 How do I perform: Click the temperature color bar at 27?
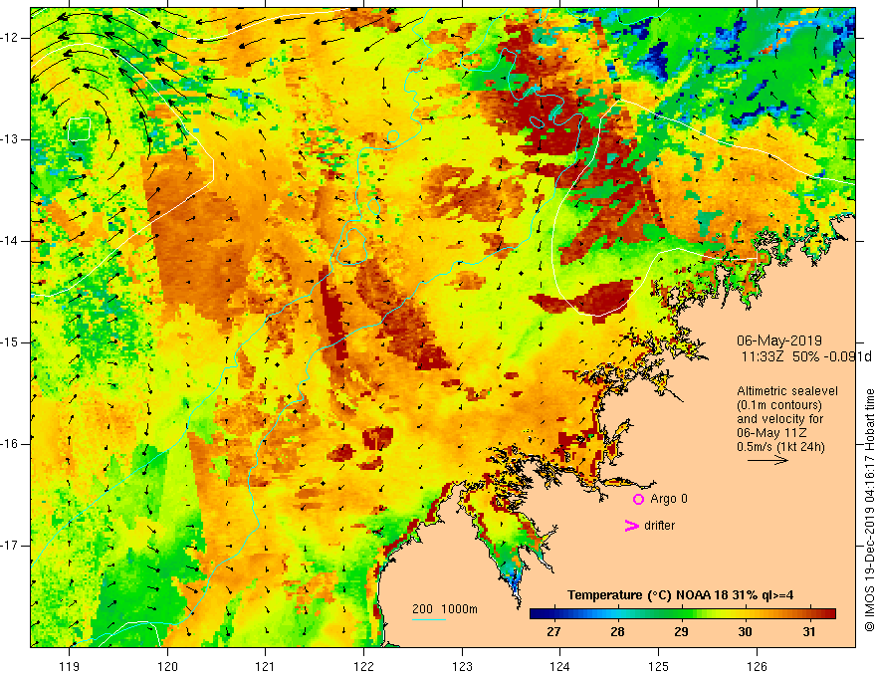click(554, 614)
